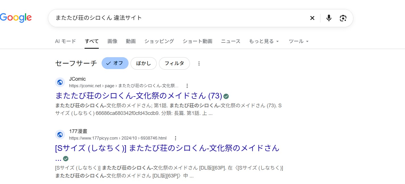Screen dimensions: 405x184
Task: Open the 動画 tab
Action: [131, 41]
